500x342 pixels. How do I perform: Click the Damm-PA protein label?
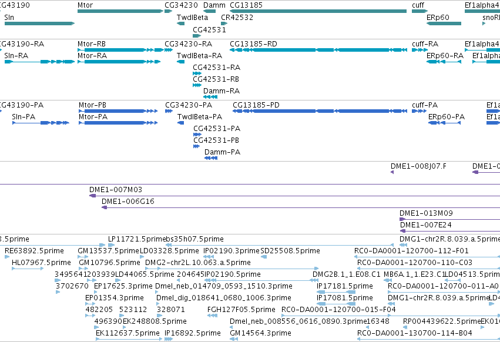[x=222, y=152]
